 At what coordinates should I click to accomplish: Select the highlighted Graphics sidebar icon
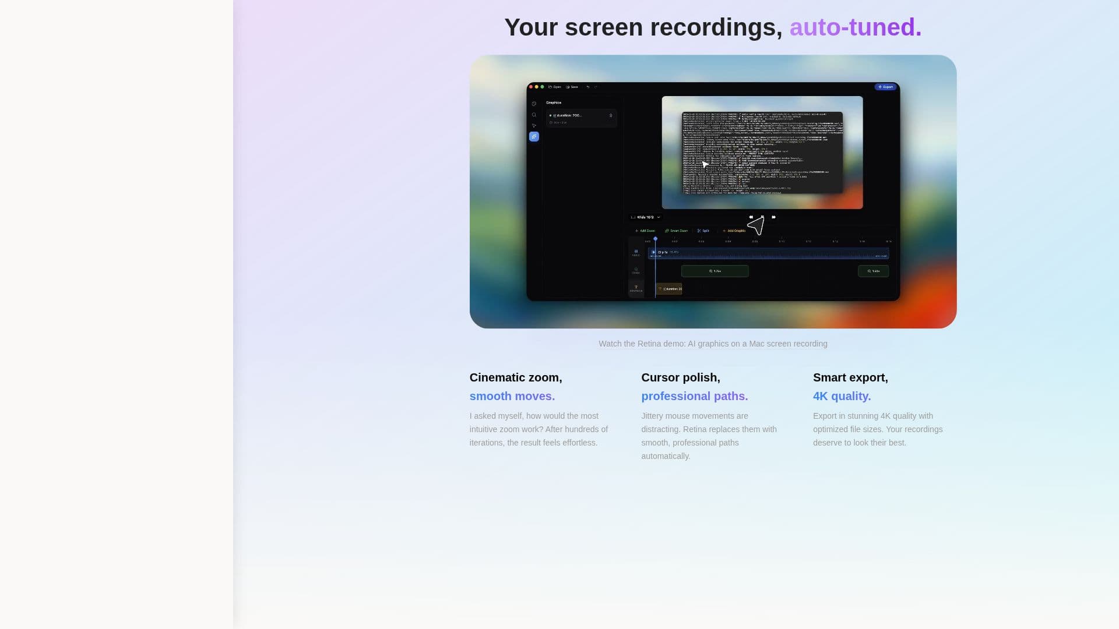(534, 136)
